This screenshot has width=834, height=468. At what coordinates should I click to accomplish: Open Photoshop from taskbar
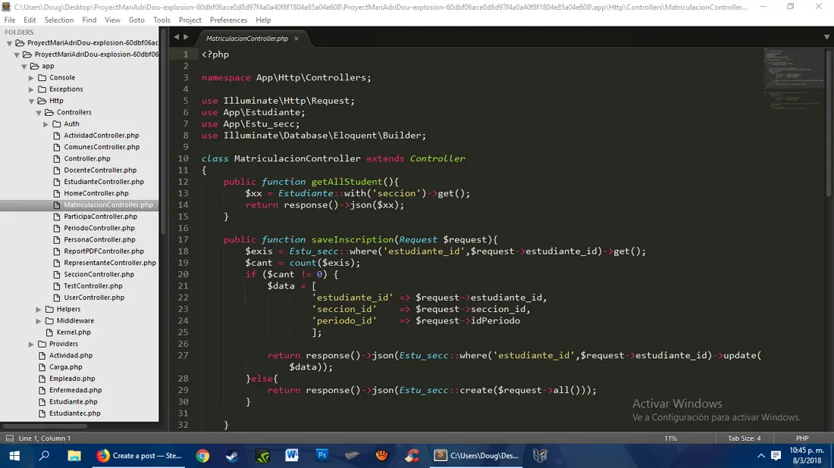[x=321, y=456]
